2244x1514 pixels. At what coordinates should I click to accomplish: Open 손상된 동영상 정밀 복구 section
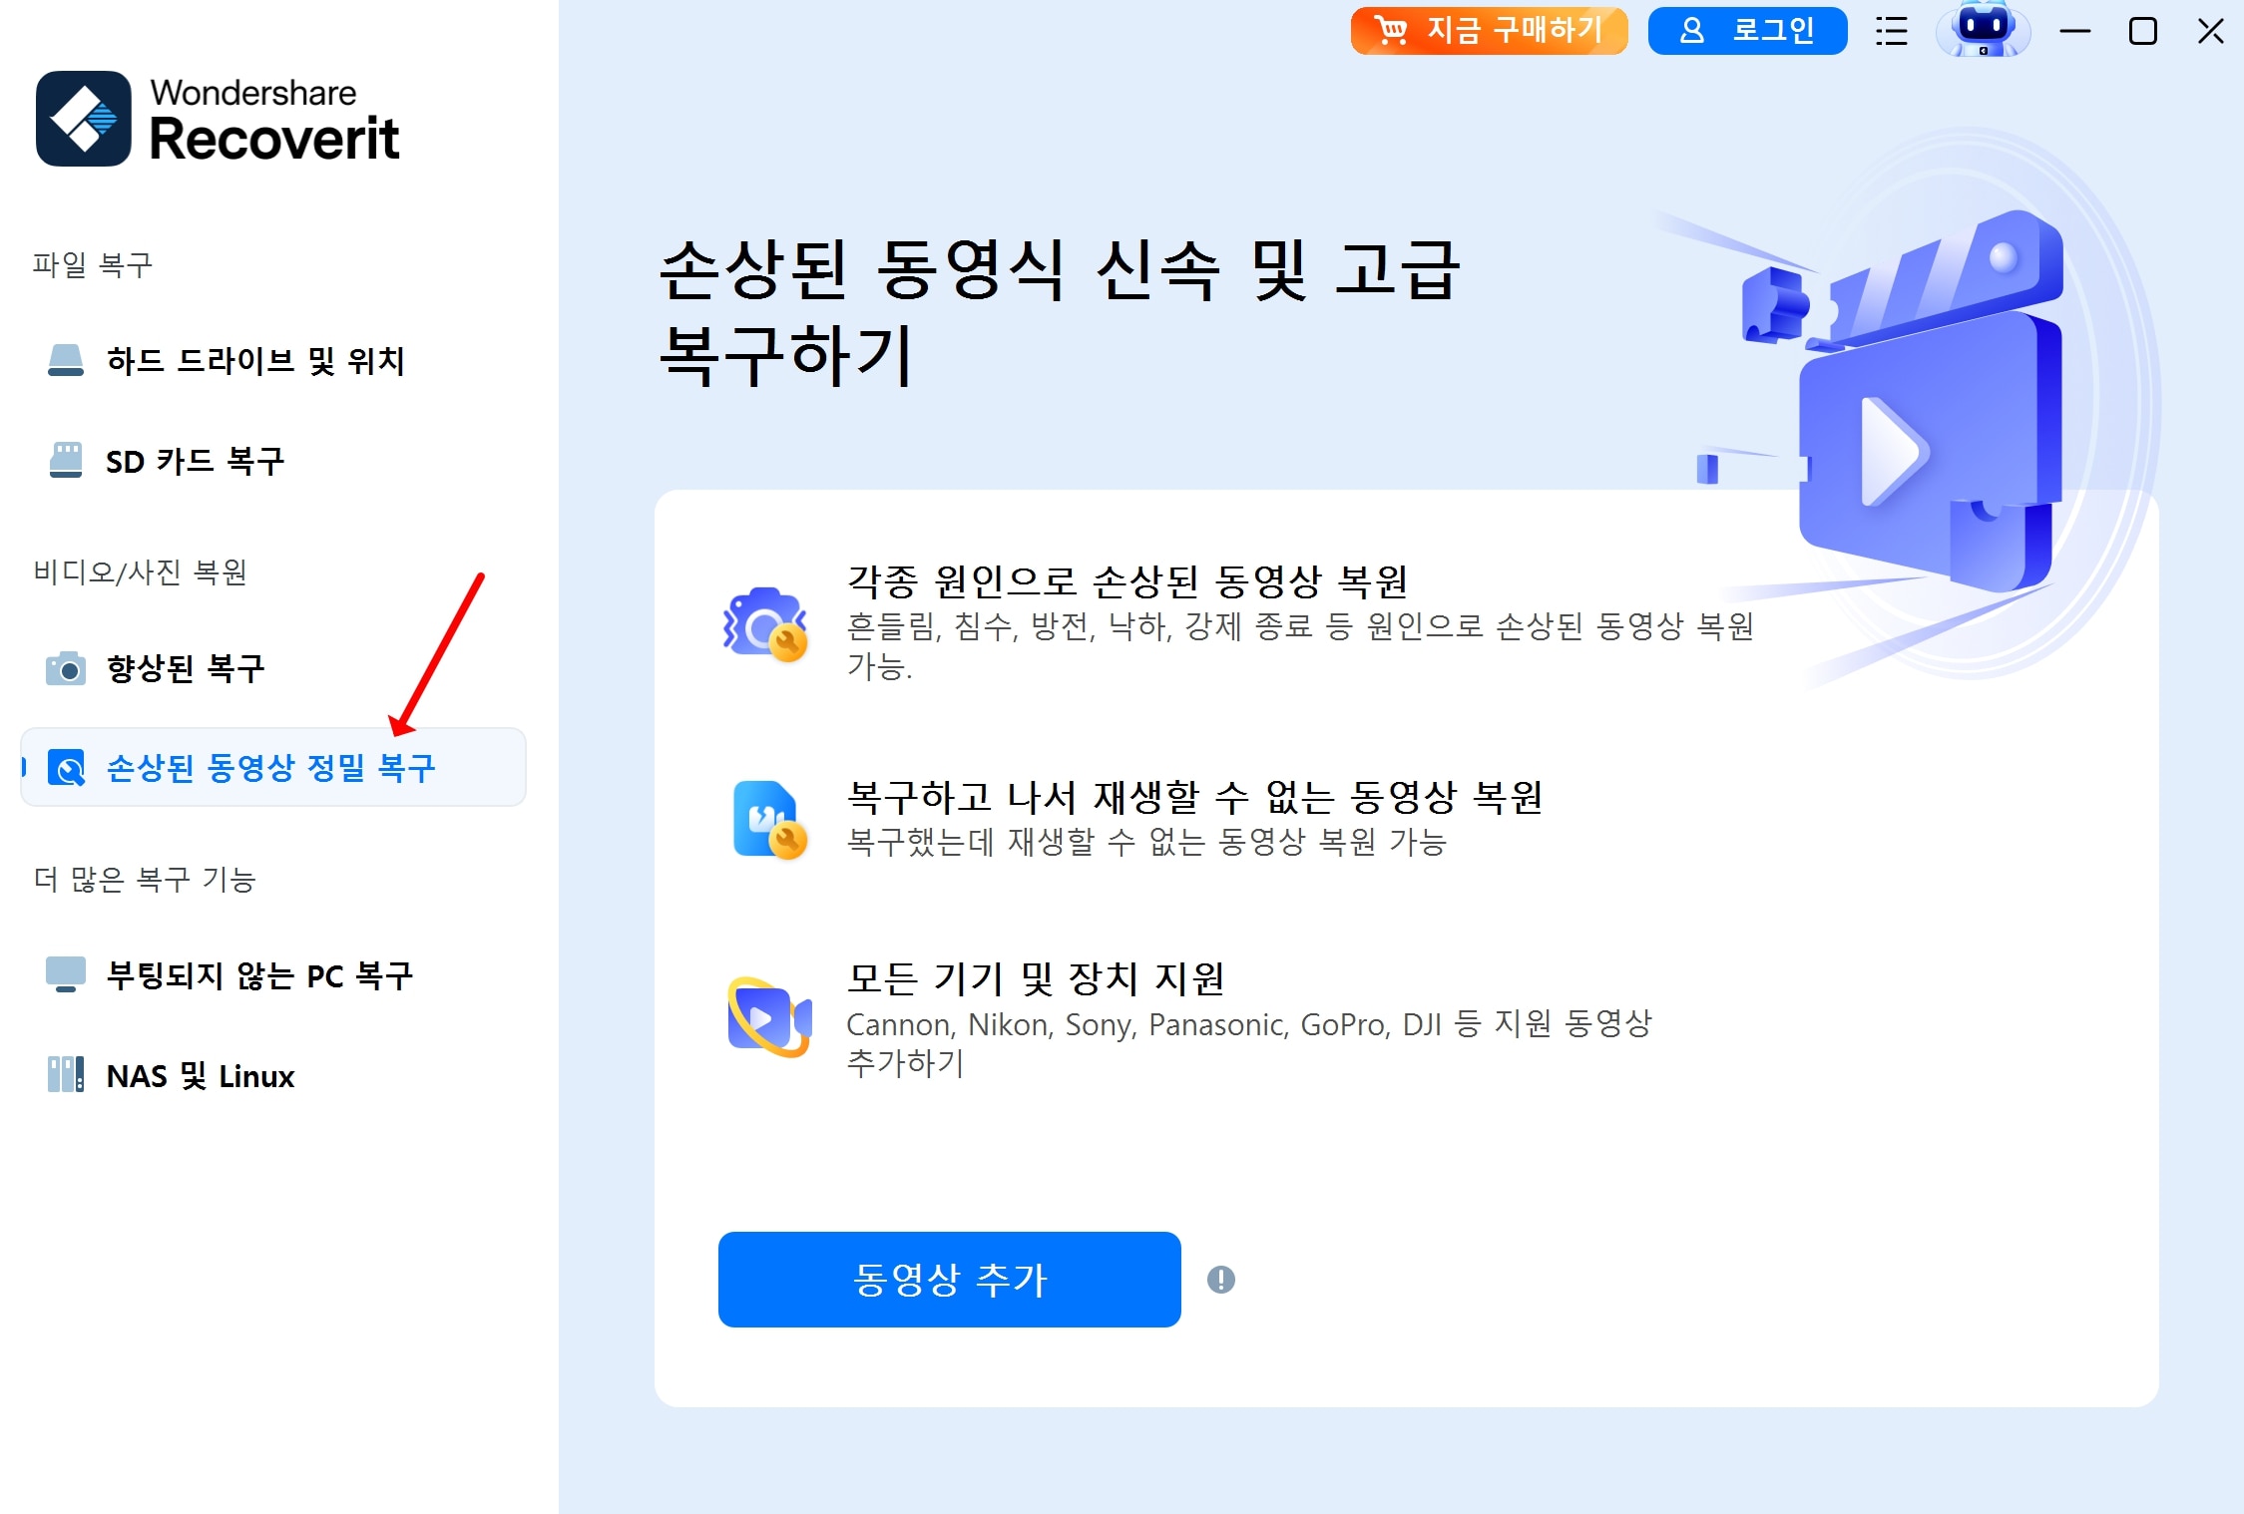272,768
